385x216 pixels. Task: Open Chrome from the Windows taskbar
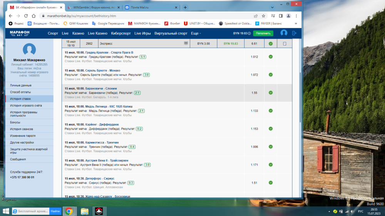coord(69,211)
